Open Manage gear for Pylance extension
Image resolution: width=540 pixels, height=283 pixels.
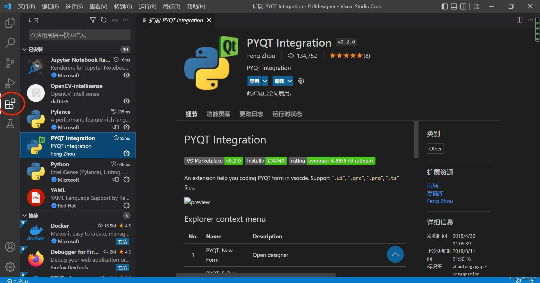pos(126,127)
